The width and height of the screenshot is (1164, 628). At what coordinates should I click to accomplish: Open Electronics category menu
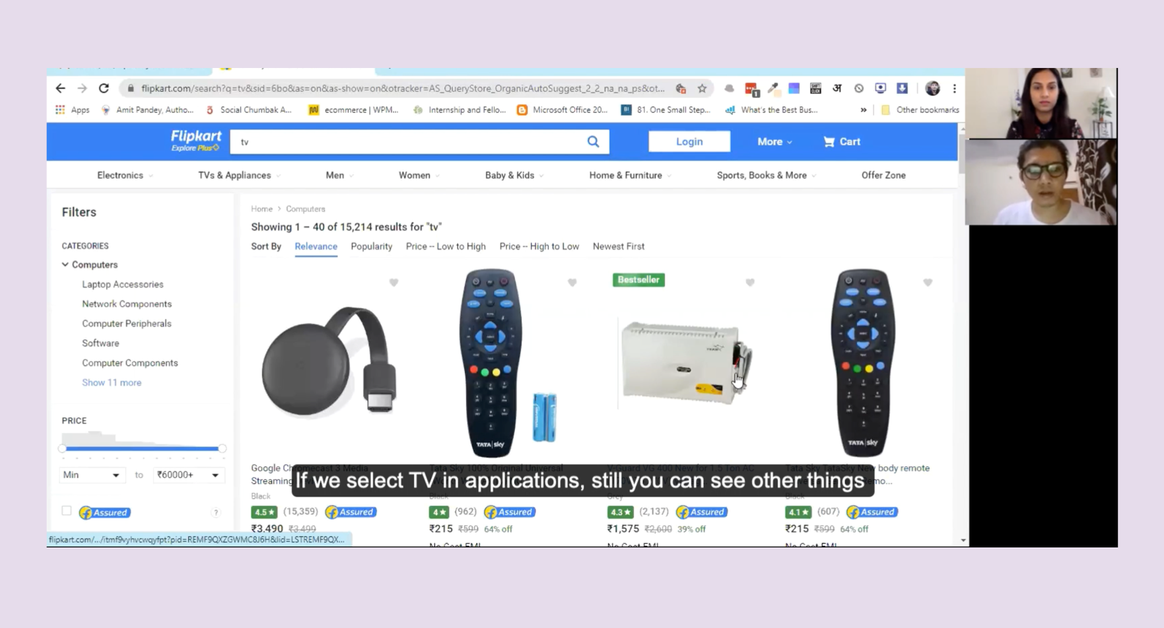(125, 175)
